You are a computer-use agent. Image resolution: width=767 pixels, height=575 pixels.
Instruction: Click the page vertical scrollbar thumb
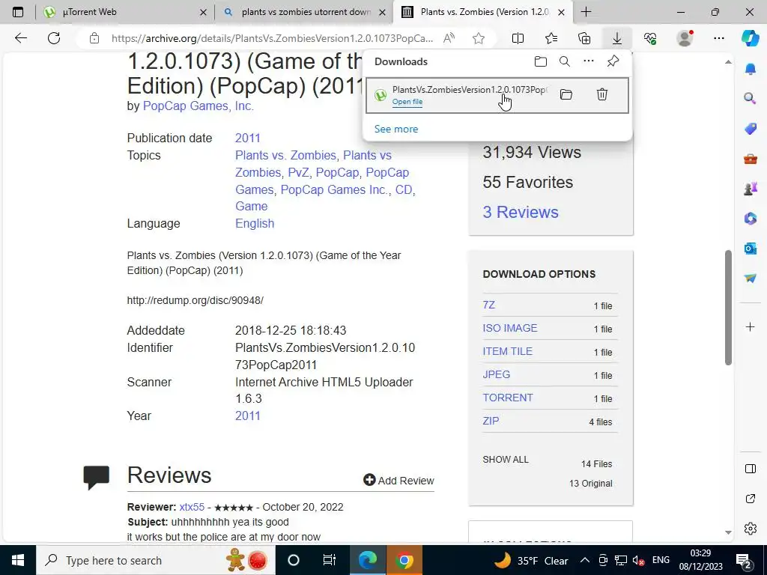coord(728,307)
